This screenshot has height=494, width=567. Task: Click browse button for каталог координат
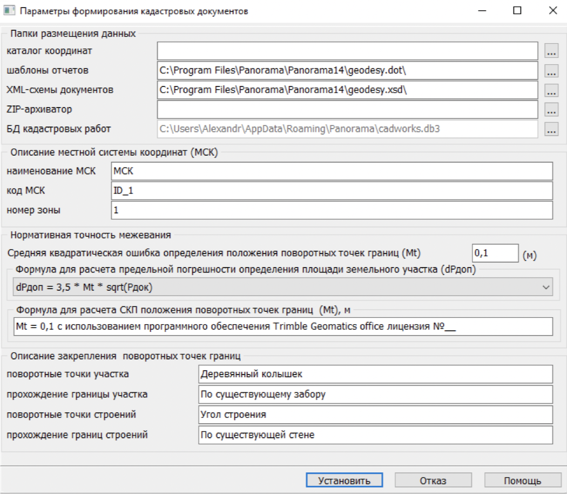(x=551, y=51)
